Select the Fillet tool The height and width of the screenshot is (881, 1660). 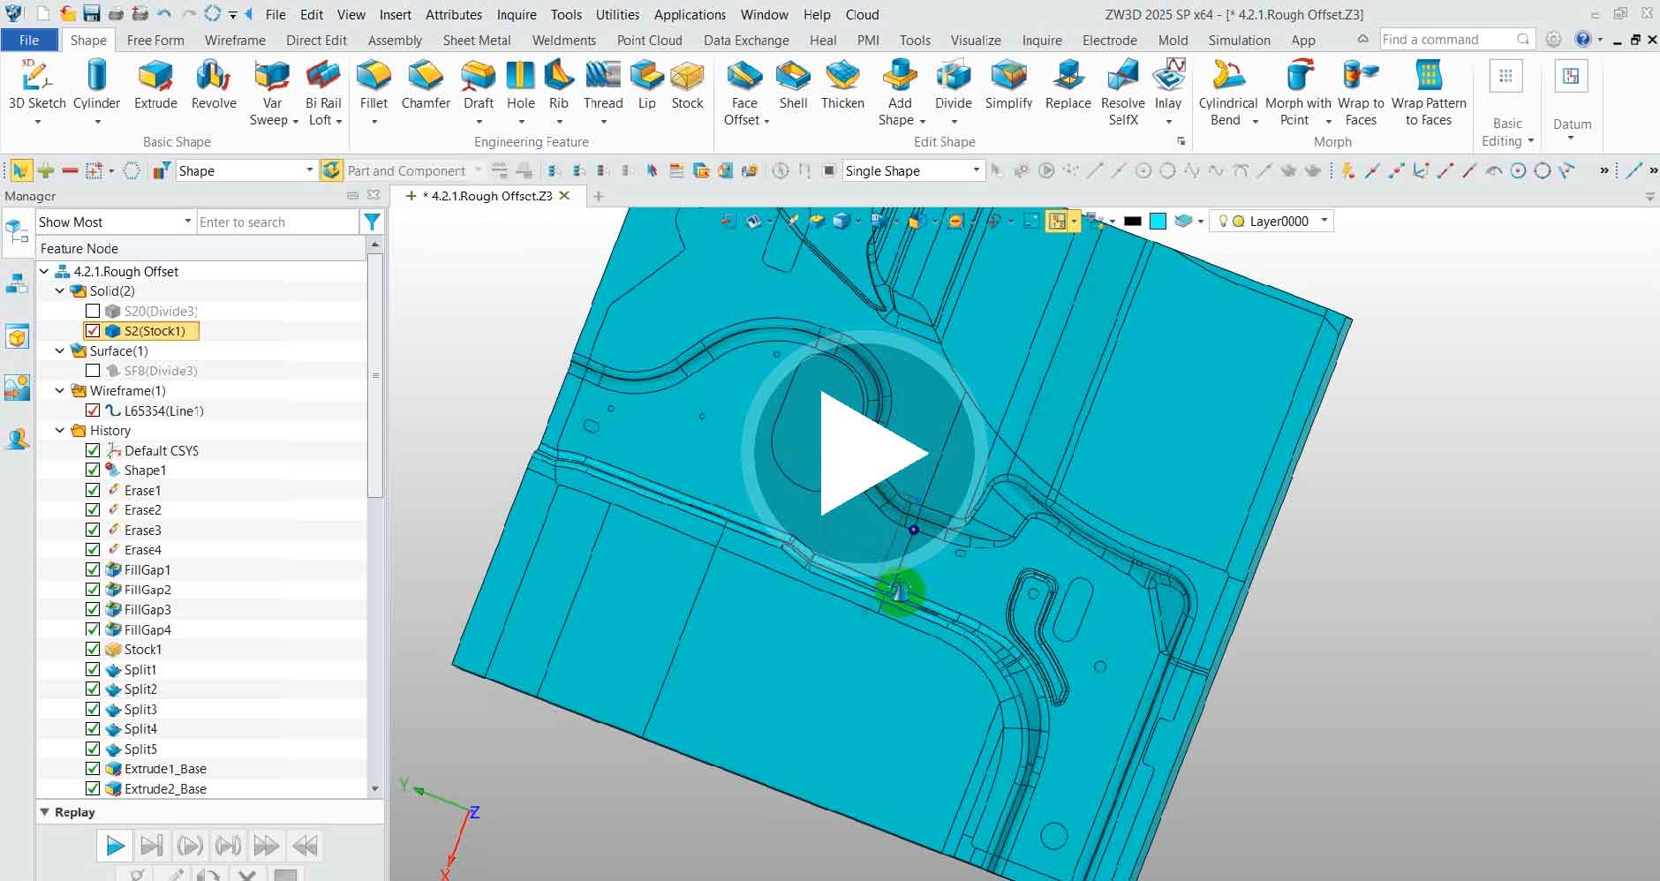coord(373,86)
